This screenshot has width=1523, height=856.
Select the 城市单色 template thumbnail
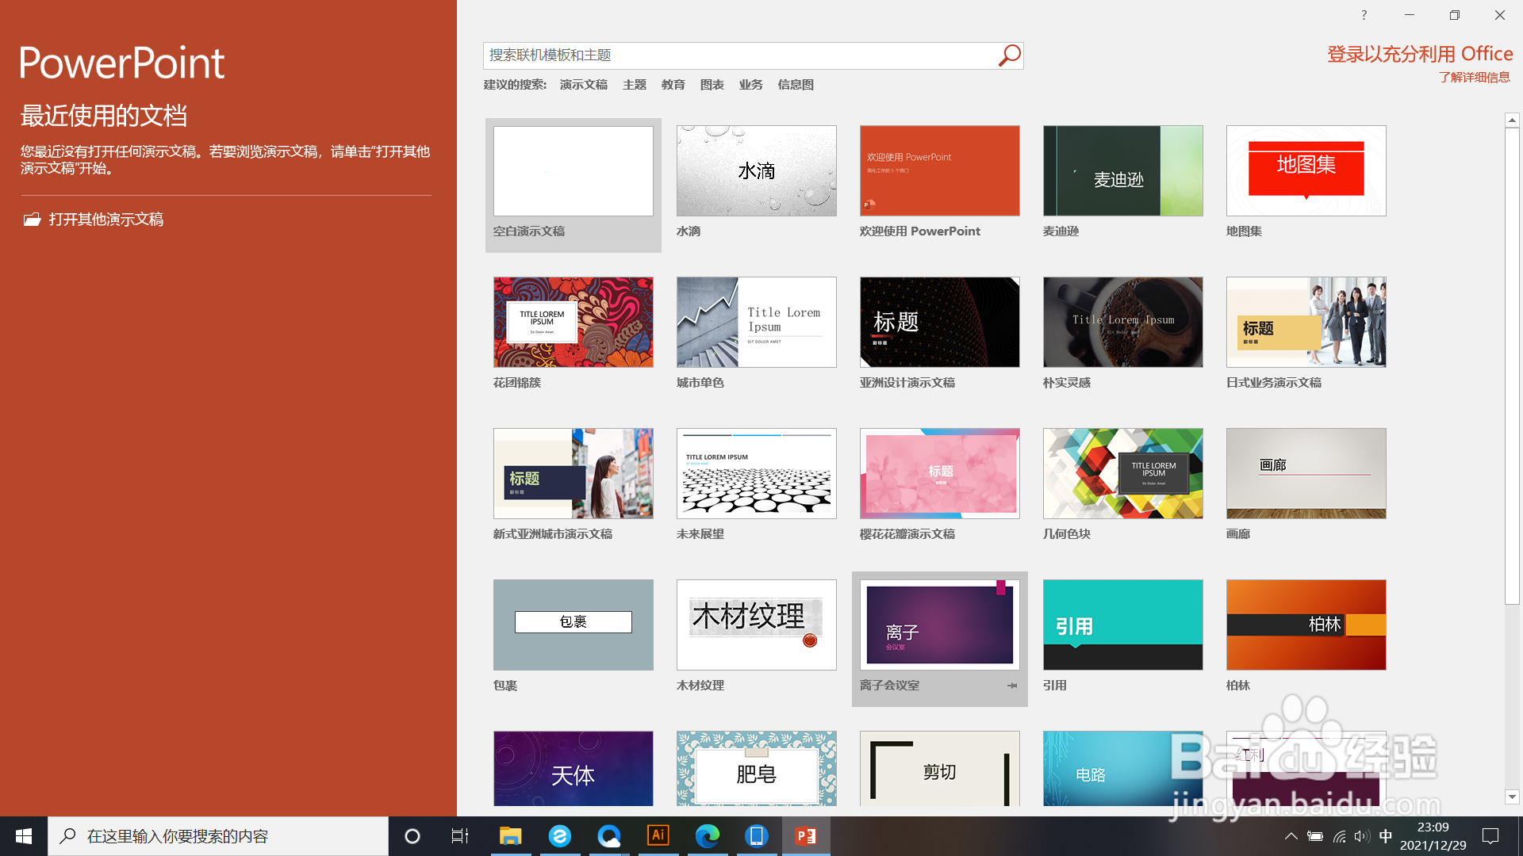757,323
